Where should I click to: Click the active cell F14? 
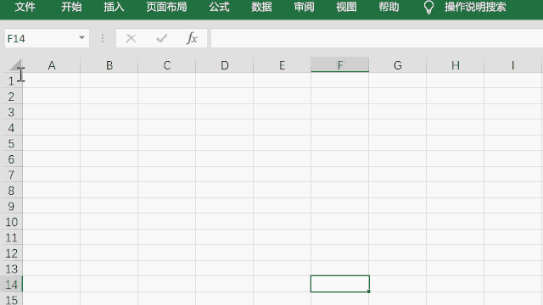click(340, 284)
